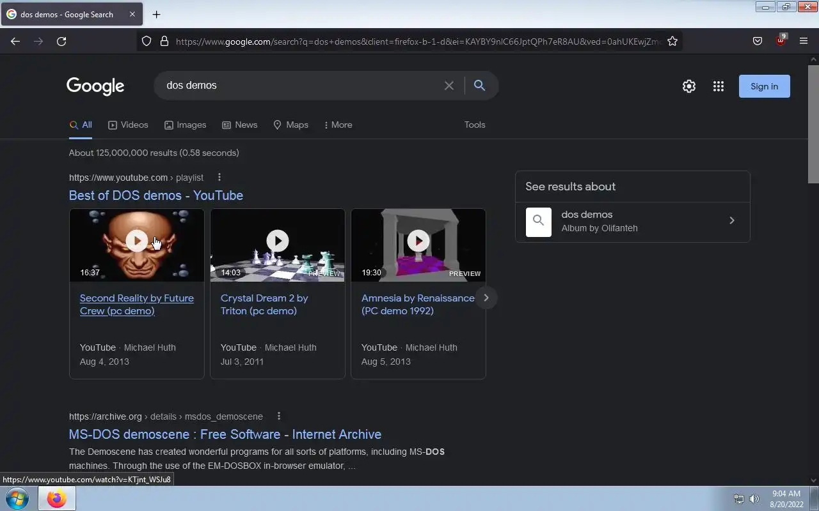The image size is (819, 511).
Task: Clear the search box text
Action: [449, 86]
